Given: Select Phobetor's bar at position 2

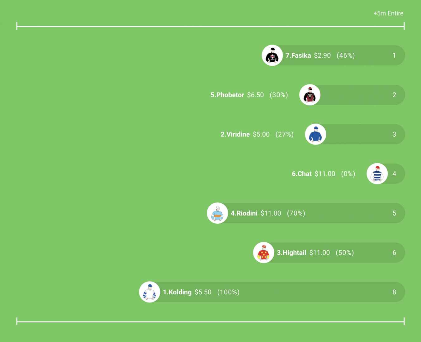Looking at the screenshot, I should [x=352, y=95].
